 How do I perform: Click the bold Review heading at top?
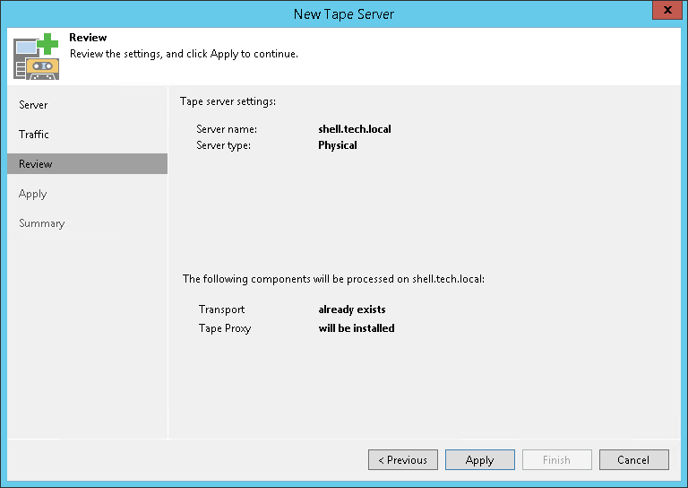coord(88,38)
